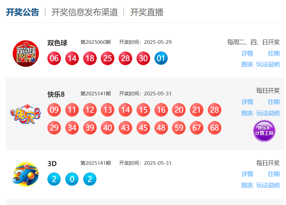
Task: Click 快乐8 ball number 16
Action: 161,110
